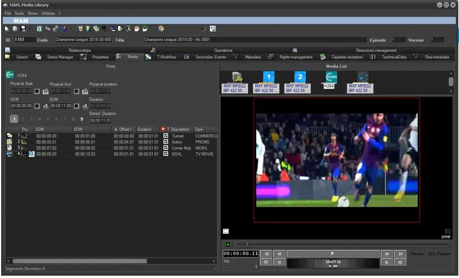Switch to the T-Workflow tab

pos(166,57)
